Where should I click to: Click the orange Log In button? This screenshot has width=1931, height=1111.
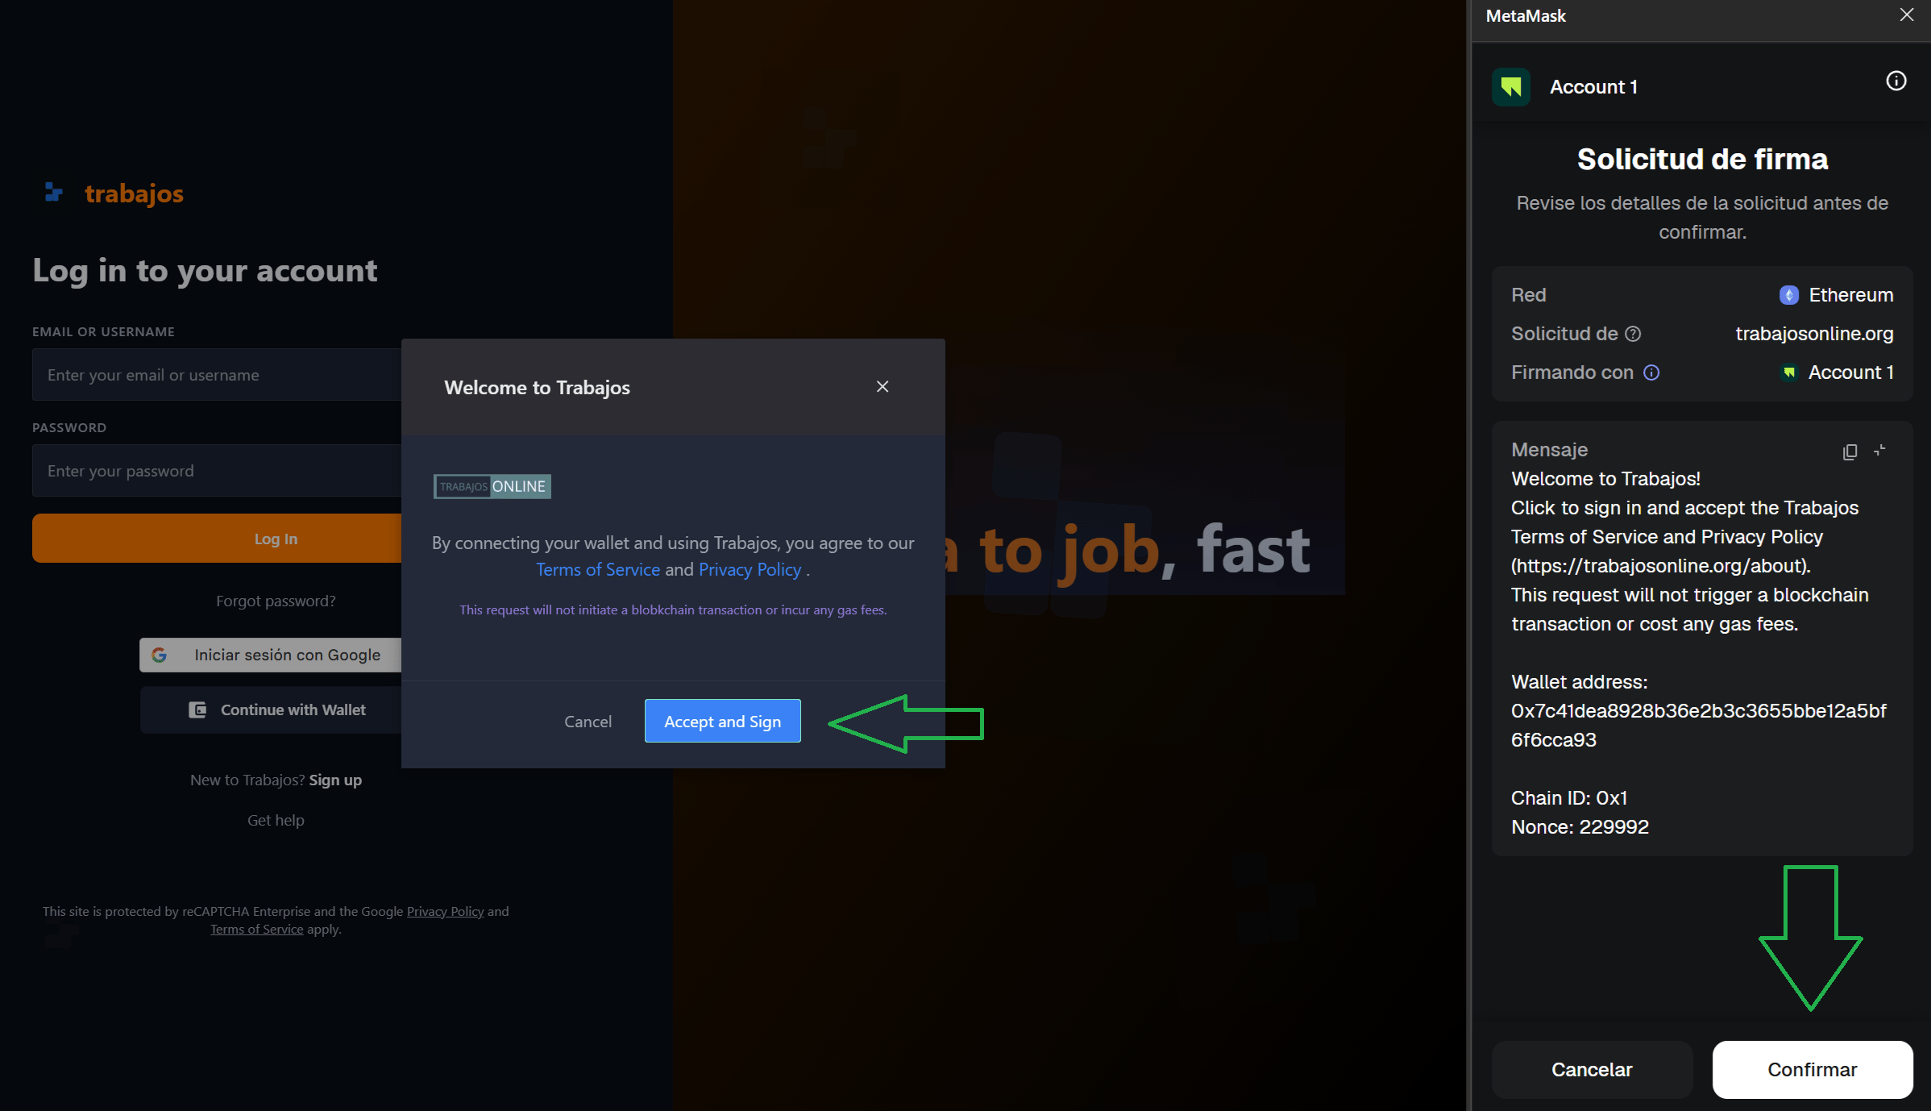tap(217, 539)
